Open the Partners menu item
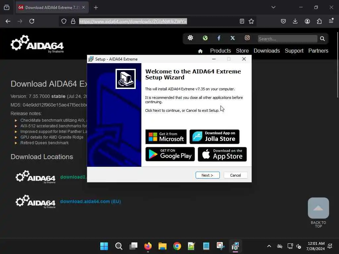 318,51
